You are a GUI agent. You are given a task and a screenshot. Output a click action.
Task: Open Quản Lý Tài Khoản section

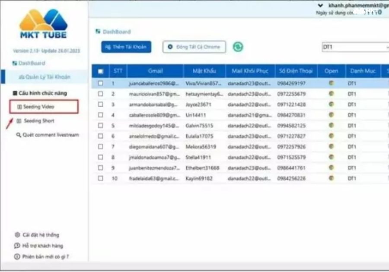click(45, 77)
